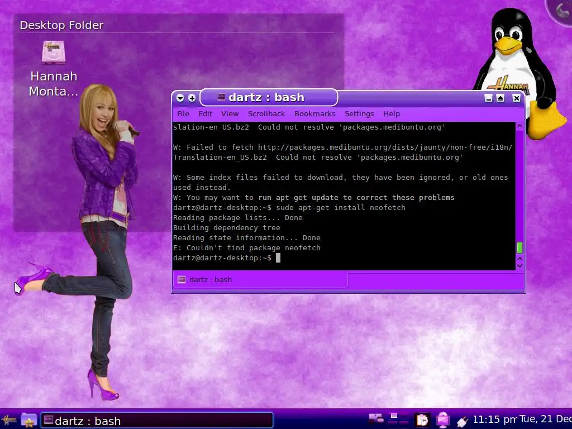Screen dimensions: 572x429
Task: Open the window menu dropdown in Konsole titlebar
Action: 180,98
